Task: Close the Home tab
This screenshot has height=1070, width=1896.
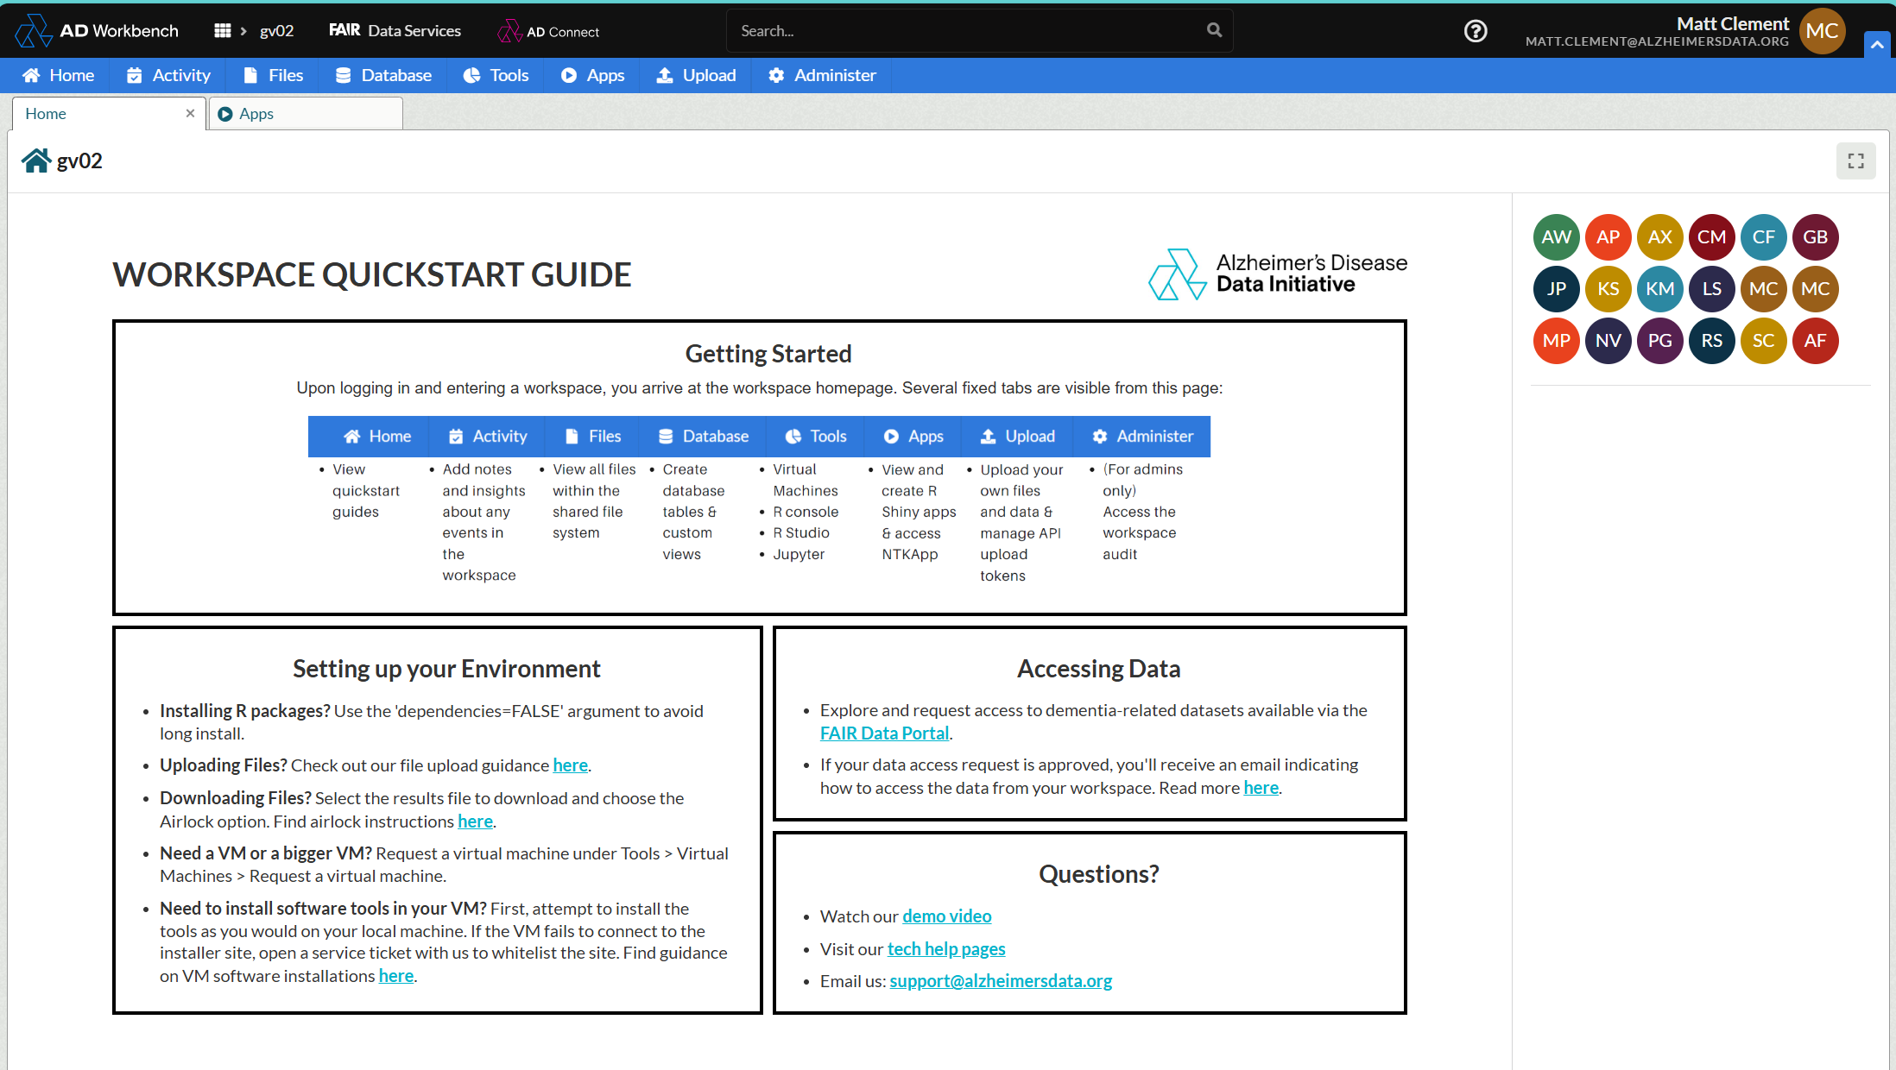Action: pyautogui.click(x=190, y=113)
